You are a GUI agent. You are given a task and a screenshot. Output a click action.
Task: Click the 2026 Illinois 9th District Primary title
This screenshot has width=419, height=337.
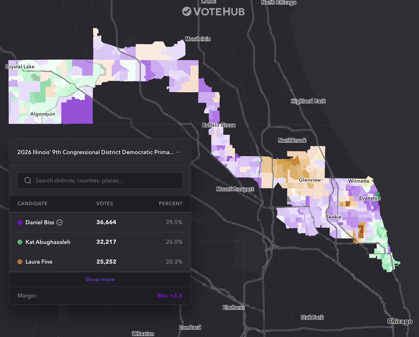[x=94, y=152]
